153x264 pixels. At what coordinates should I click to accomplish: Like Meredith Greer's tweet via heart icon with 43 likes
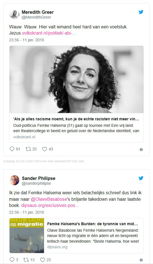[45, 149]
